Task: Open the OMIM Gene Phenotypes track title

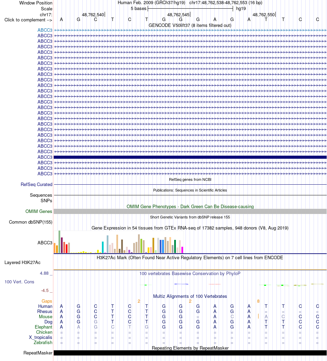Action: (x=190, y=206)
